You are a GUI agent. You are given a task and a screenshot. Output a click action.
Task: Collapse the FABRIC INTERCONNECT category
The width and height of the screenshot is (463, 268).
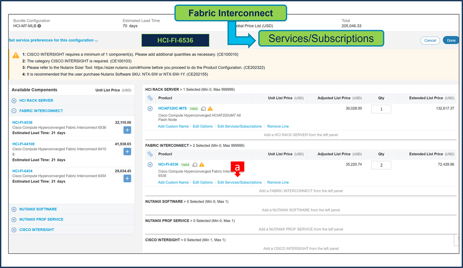(14, 111)
